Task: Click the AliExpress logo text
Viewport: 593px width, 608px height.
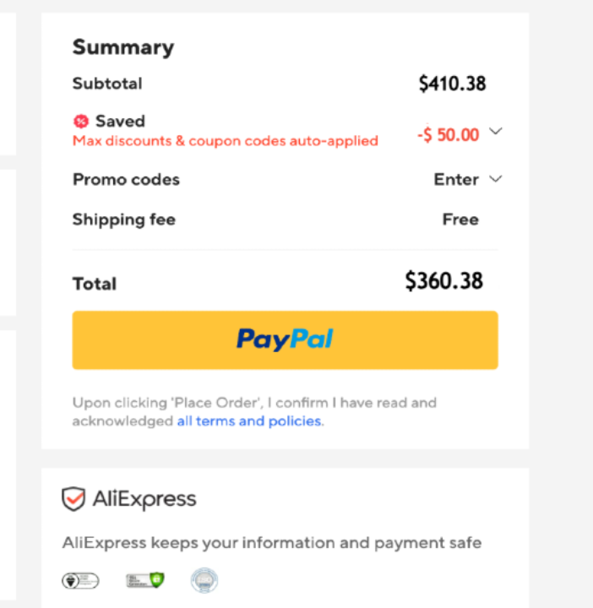Action: 144,499
